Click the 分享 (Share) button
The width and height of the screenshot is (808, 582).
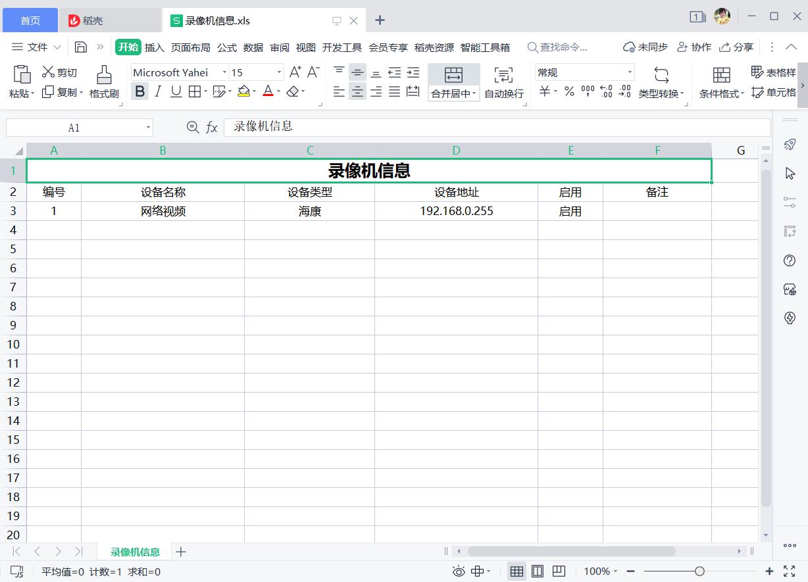(x=736, y=47)
